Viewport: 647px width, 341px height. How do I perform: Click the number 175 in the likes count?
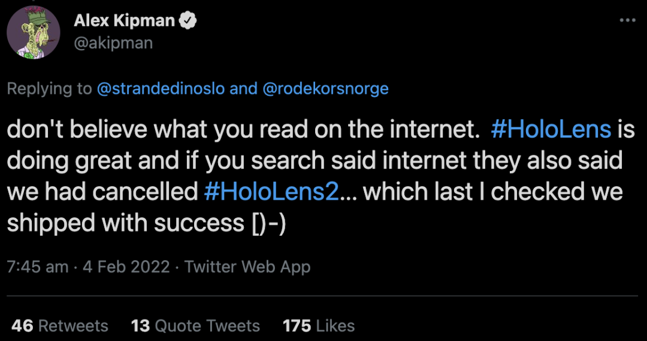tap(297, 325)
